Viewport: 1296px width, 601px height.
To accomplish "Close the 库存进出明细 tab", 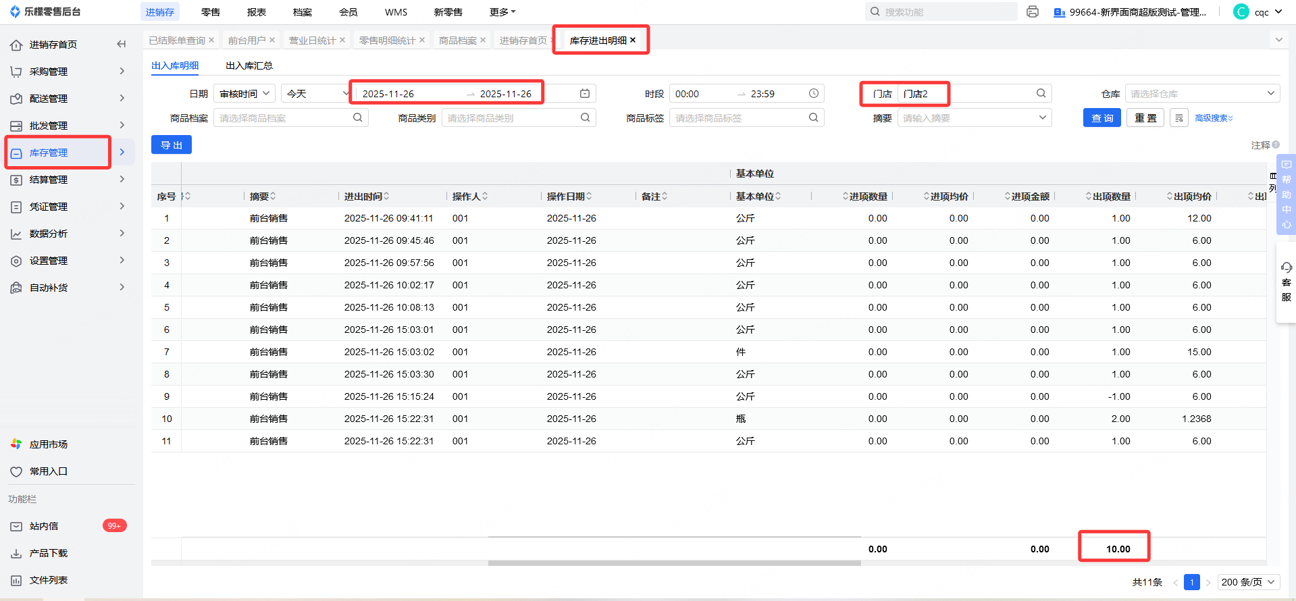I will tap(633, 41).
